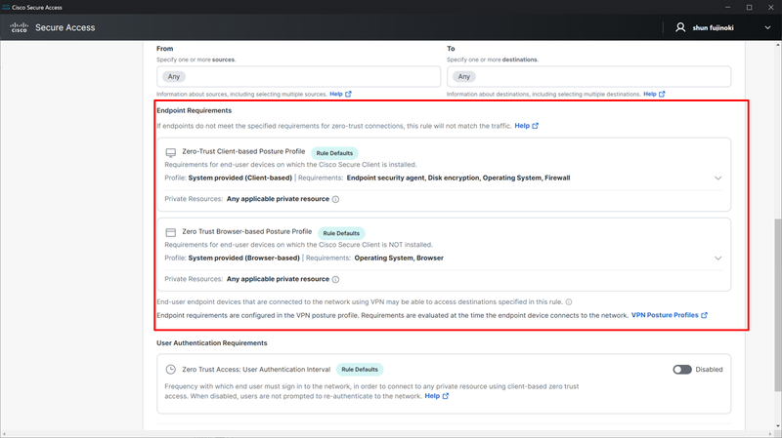Click info icon after VPN access sentence
This screenshot has width=782, height=438.
coord(569,302)
